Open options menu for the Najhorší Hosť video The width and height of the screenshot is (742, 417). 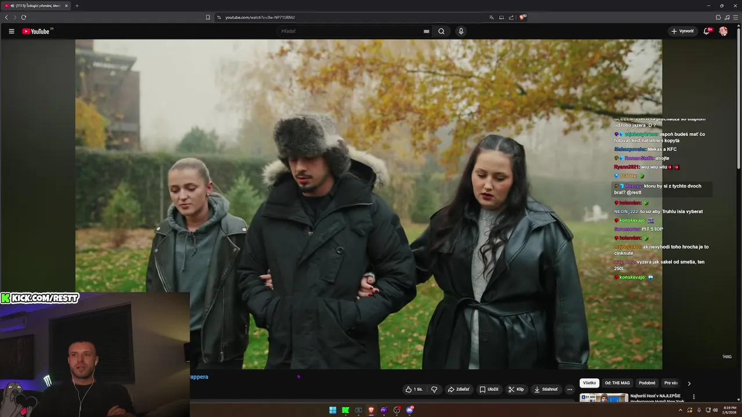point(694,397)
